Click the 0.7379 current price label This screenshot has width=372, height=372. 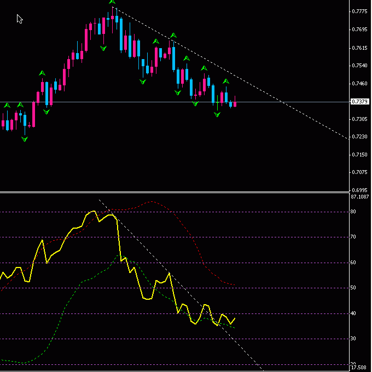point(359,102)
